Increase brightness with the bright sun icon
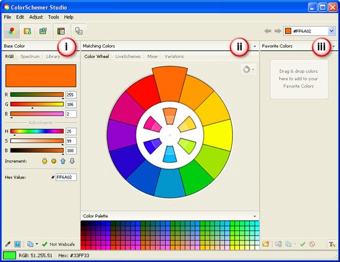The height and width of the screenshot is (262, 340). point(45,161)
